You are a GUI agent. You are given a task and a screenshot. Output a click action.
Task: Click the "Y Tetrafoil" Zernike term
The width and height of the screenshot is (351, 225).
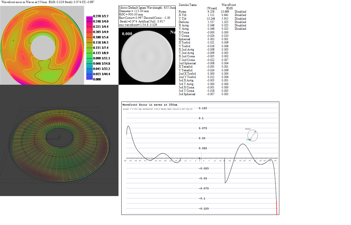pos(185,70)
